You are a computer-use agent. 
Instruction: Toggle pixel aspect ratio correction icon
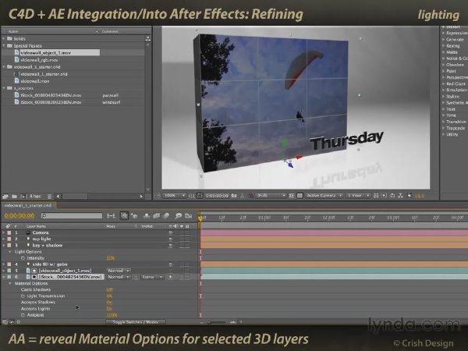click(376, 196)
